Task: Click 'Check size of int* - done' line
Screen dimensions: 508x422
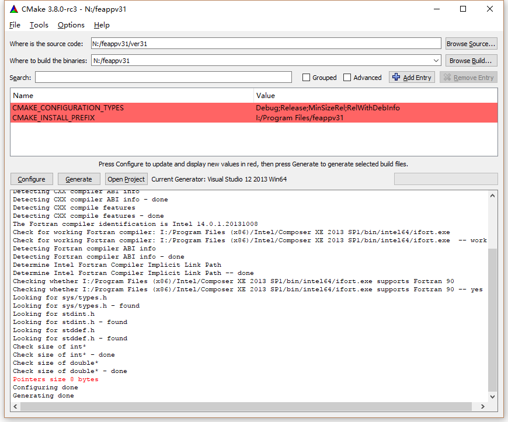Action: [x=64, y=355]
